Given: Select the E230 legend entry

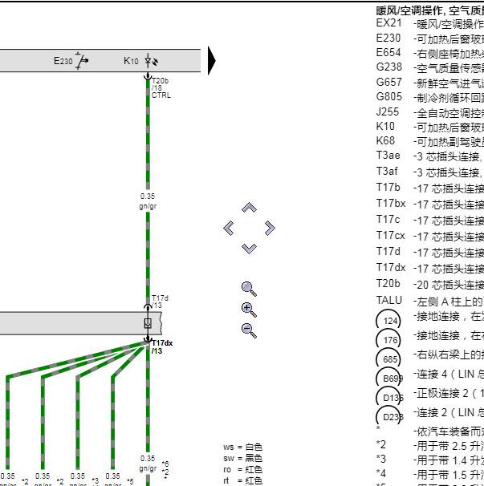Looking at the screenshot, I should click(x=430, y=38).
